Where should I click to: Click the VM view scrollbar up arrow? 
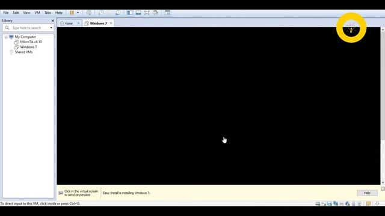(x=383, y=29)
